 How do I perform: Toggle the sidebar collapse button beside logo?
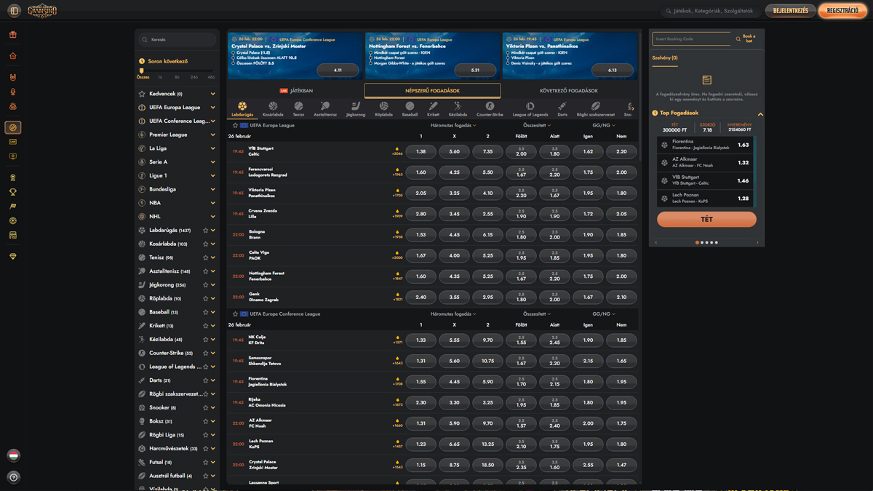coord(14,11)
